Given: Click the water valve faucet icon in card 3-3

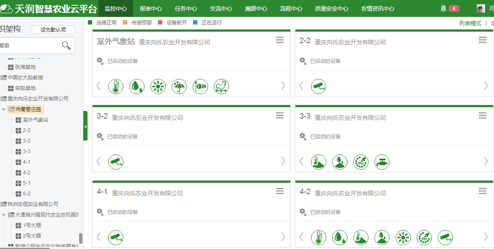Looking at the screenshot, I should (382, 162).
